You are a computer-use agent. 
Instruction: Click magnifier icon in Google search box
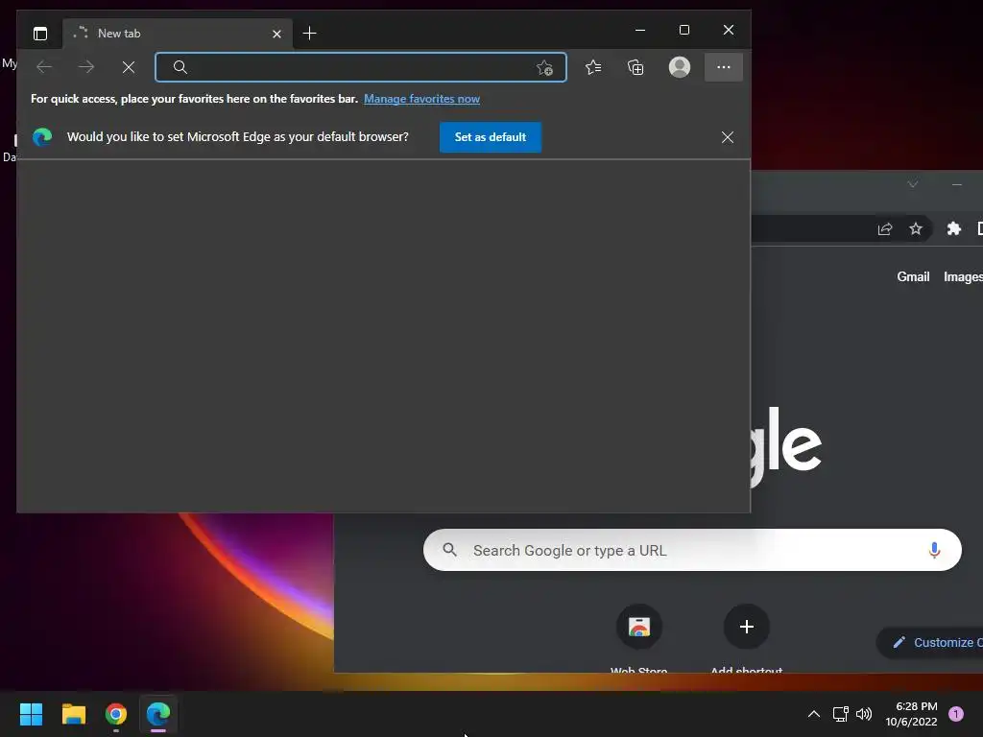click(x=449, y=550)
